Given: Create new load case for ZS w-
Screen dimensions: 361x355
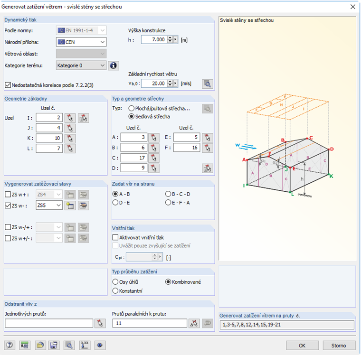Looking at the screenshot, I should click(70, 206).
